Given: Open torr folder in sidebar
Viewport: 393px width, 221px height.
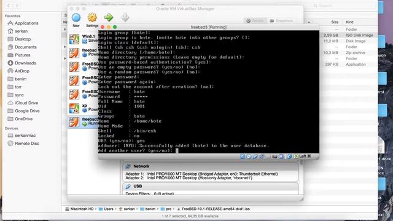Looking at the screenshot, I should [15, 87].
